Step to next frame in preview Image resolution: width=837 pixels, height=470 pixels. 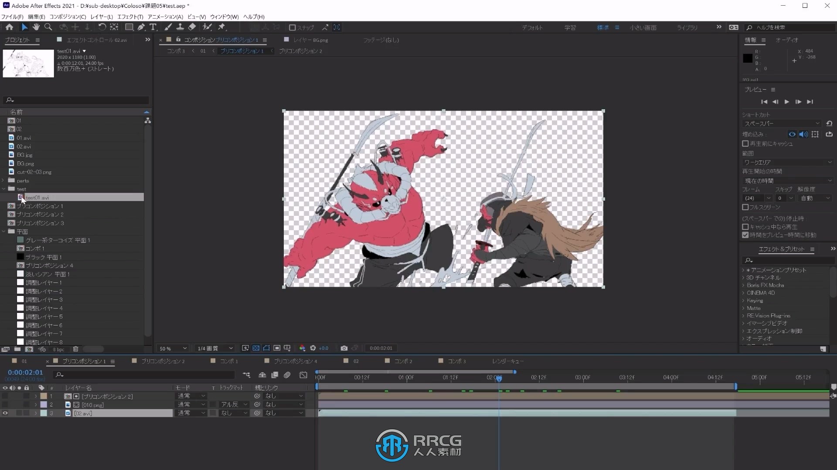click(798, 102)
